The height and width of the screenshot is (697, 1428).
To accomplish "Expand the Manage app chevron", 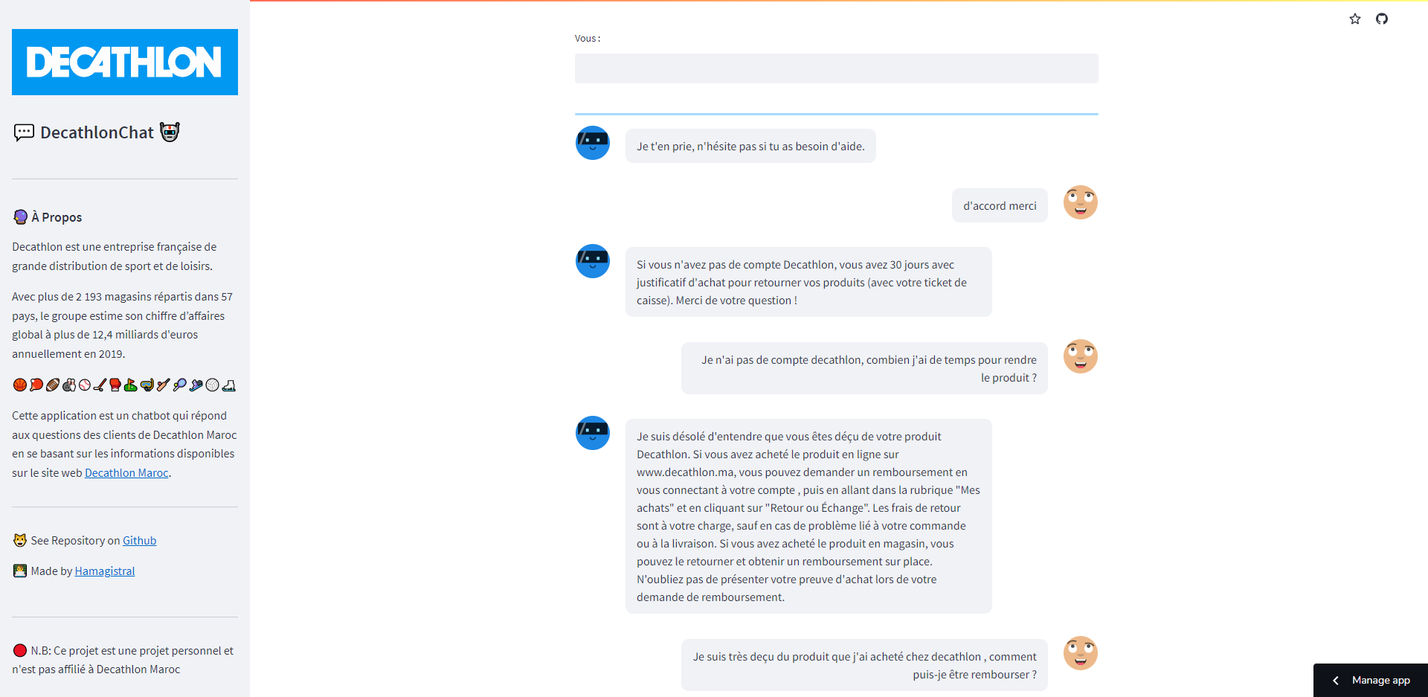I will pyautogui.click(x=1336, y=681).
